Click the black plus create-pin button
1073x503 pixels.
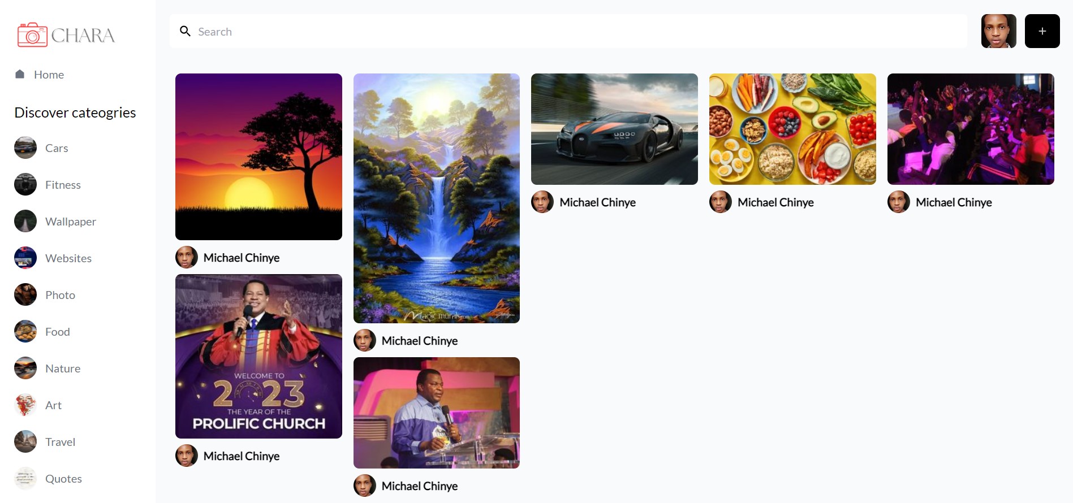pos(1042,31)
